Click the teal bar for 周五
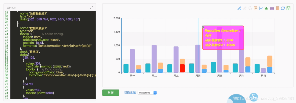The image size is (296, 103). (x=213, y=67)
